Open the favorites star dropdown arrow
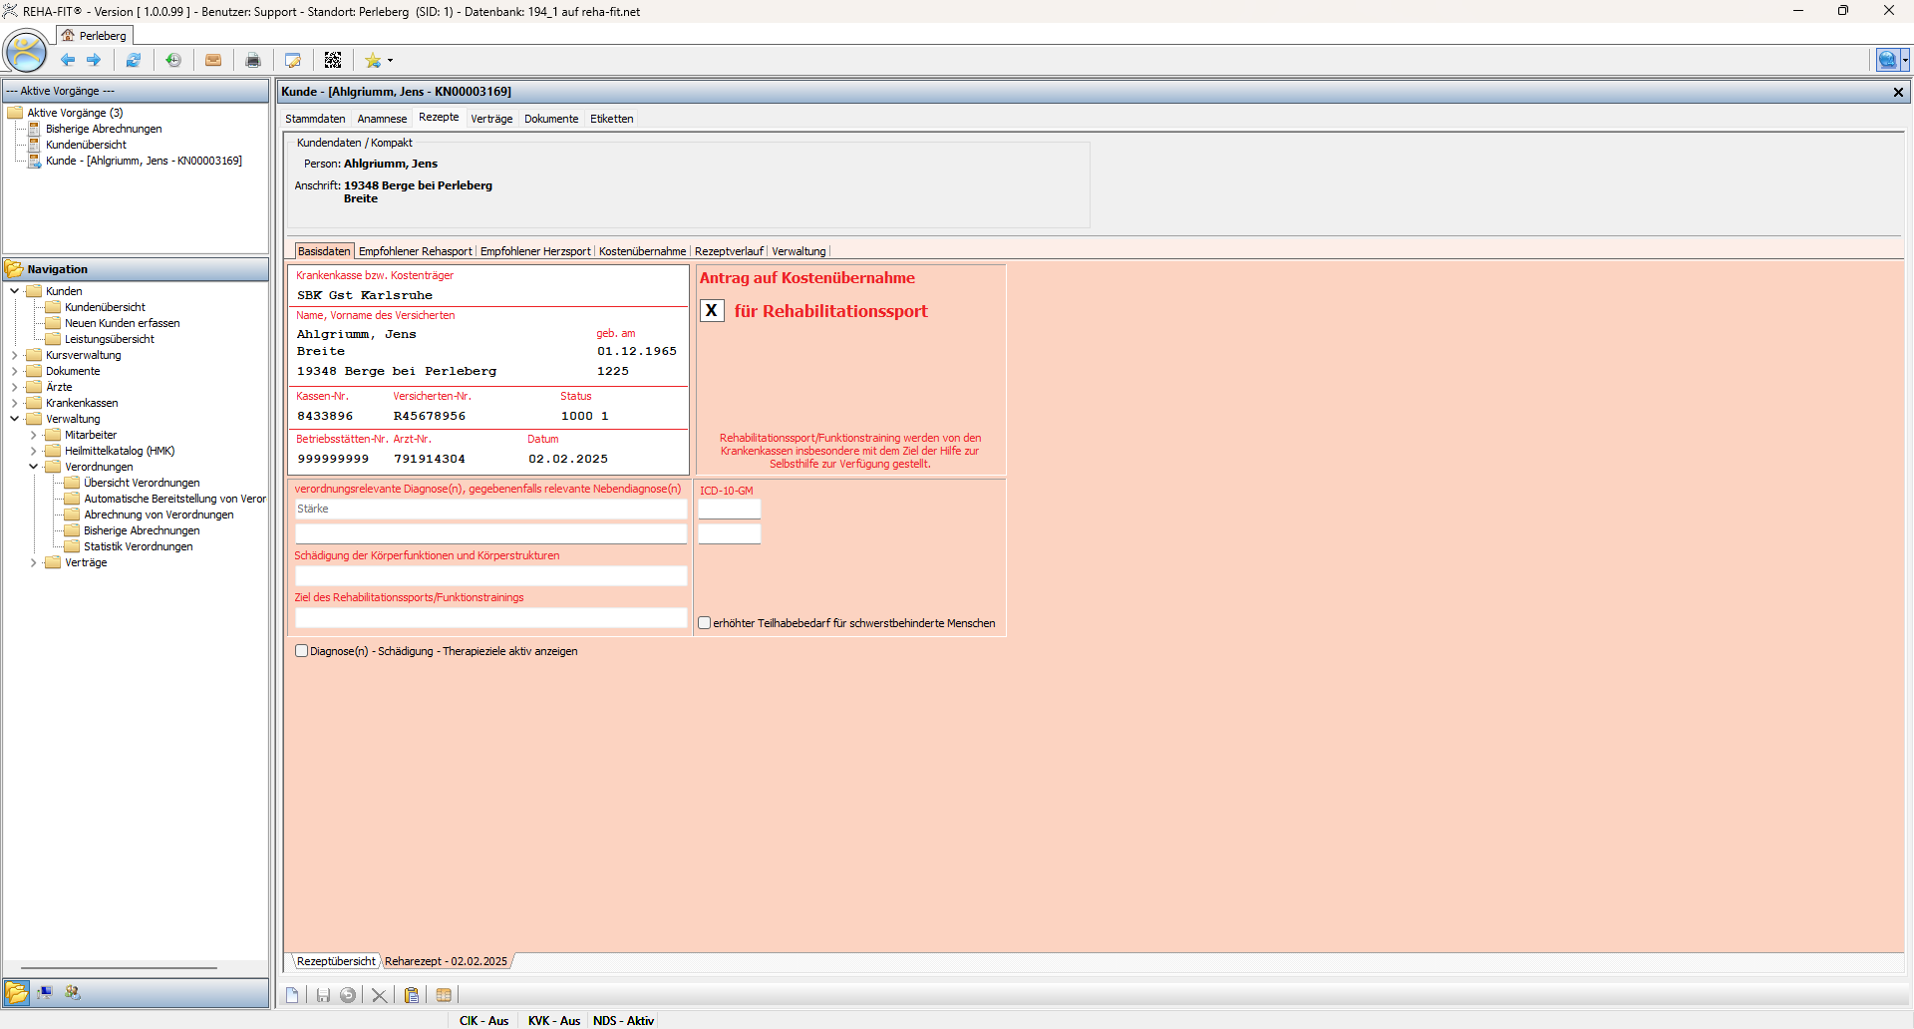Image resolution: width=1914 pixels, height=1029 pixels. click(390, 61)
